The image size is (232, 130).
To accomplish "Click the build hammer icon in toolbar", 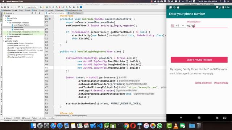I will [22, 7].
